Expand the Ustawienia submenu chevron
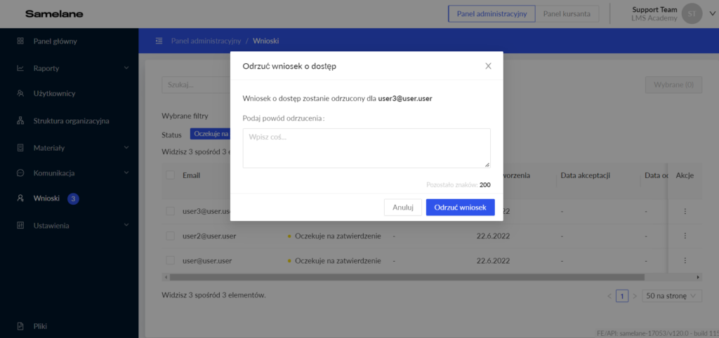Screen dimensions: 719x338 click(126, 226)
